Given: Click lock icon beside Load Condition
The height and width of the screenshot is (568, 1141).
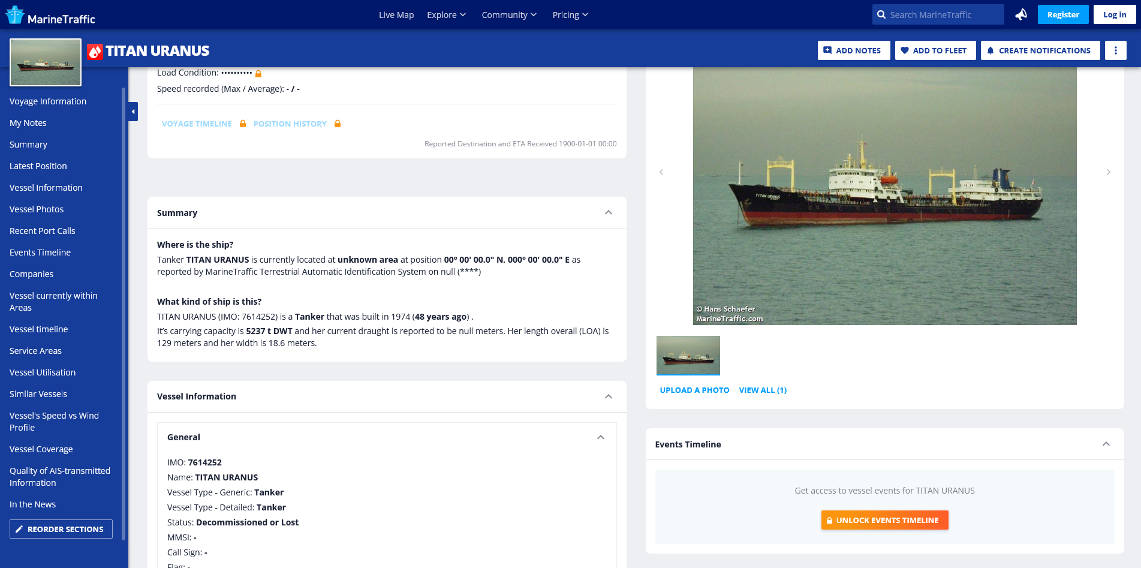Looking at the screenshot, I should click(x=258, y=73).
